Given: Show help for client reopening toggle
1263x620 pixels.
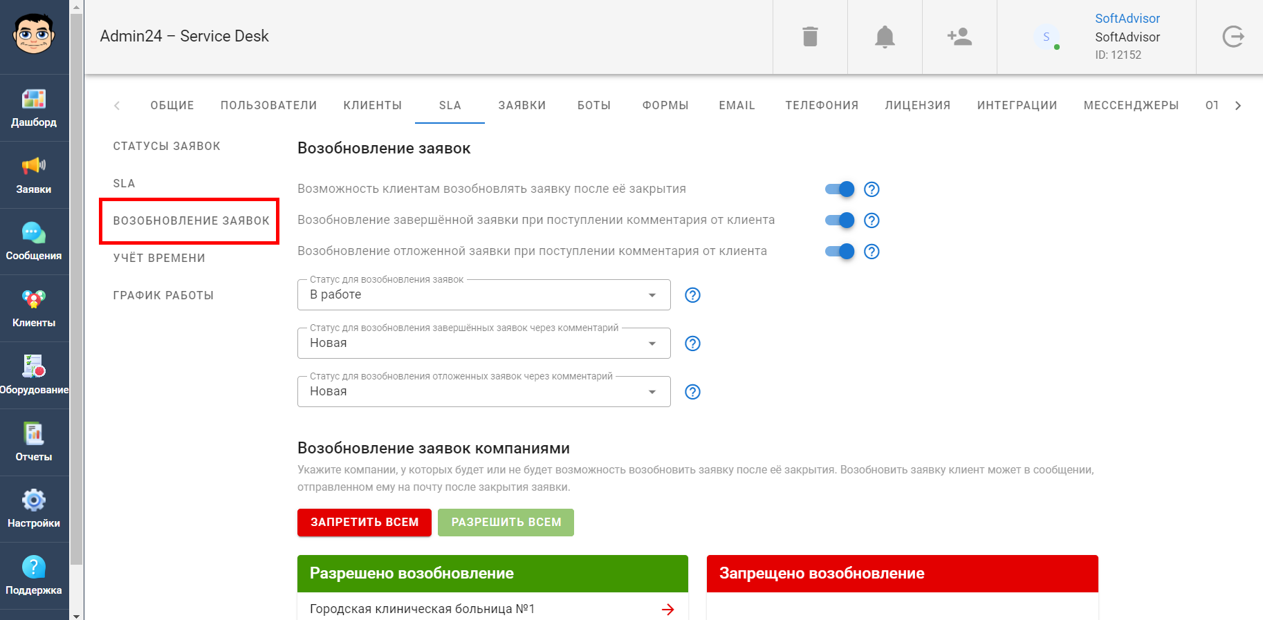Looking at the screenshot, I should 872,189.
